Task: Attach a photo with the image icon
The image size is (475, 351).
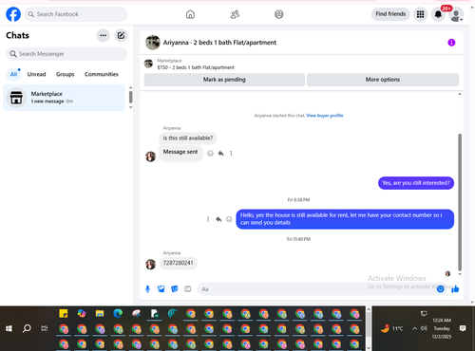Action: [x=161, y=289]
